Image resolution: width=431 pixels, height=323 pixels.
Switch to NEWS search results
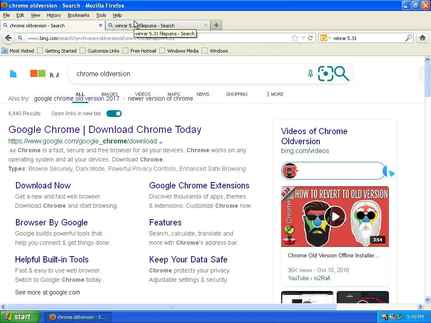pos(203,94)
